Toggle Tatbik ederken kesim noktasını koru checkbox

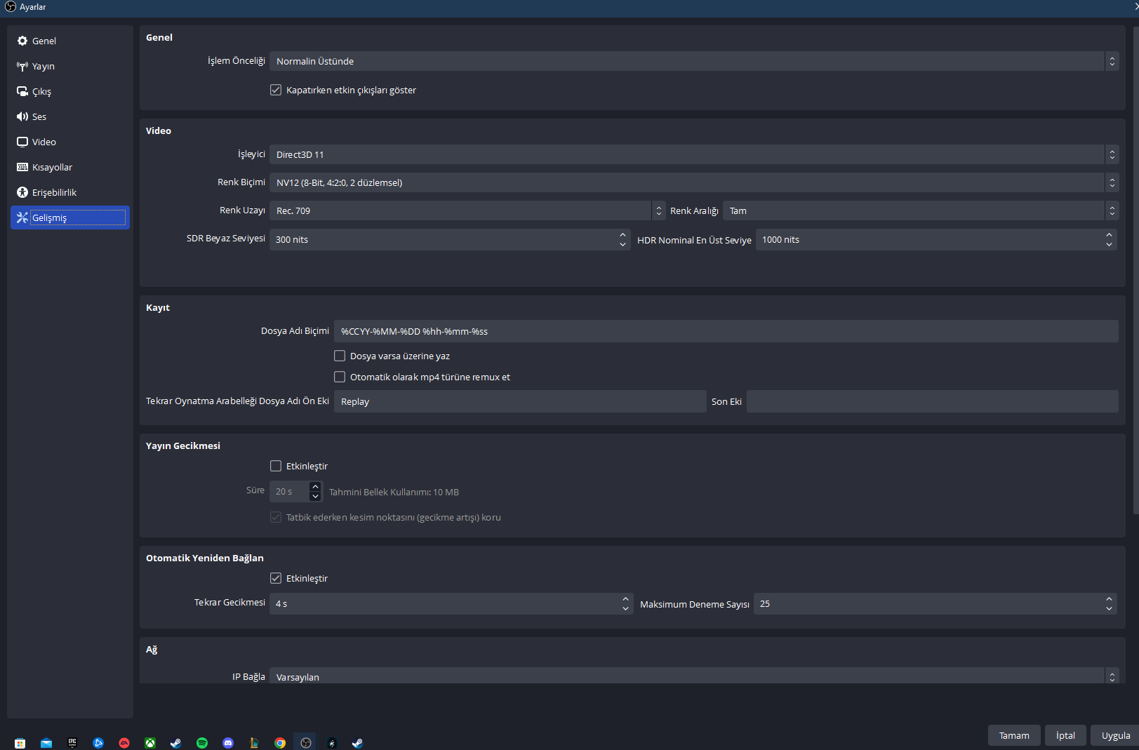[276, 517]
